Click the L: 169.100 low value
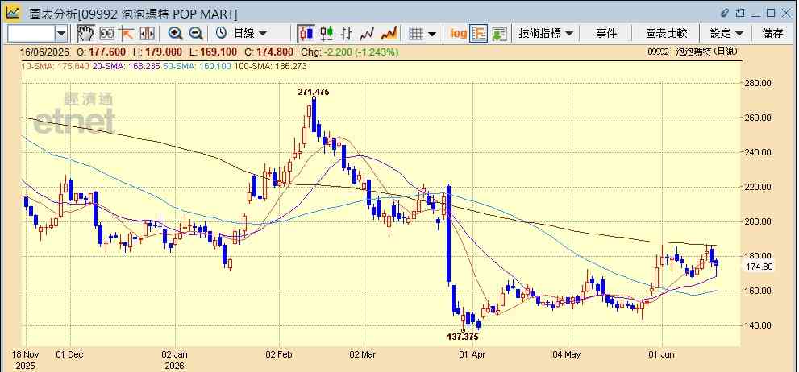 [213, 52]
